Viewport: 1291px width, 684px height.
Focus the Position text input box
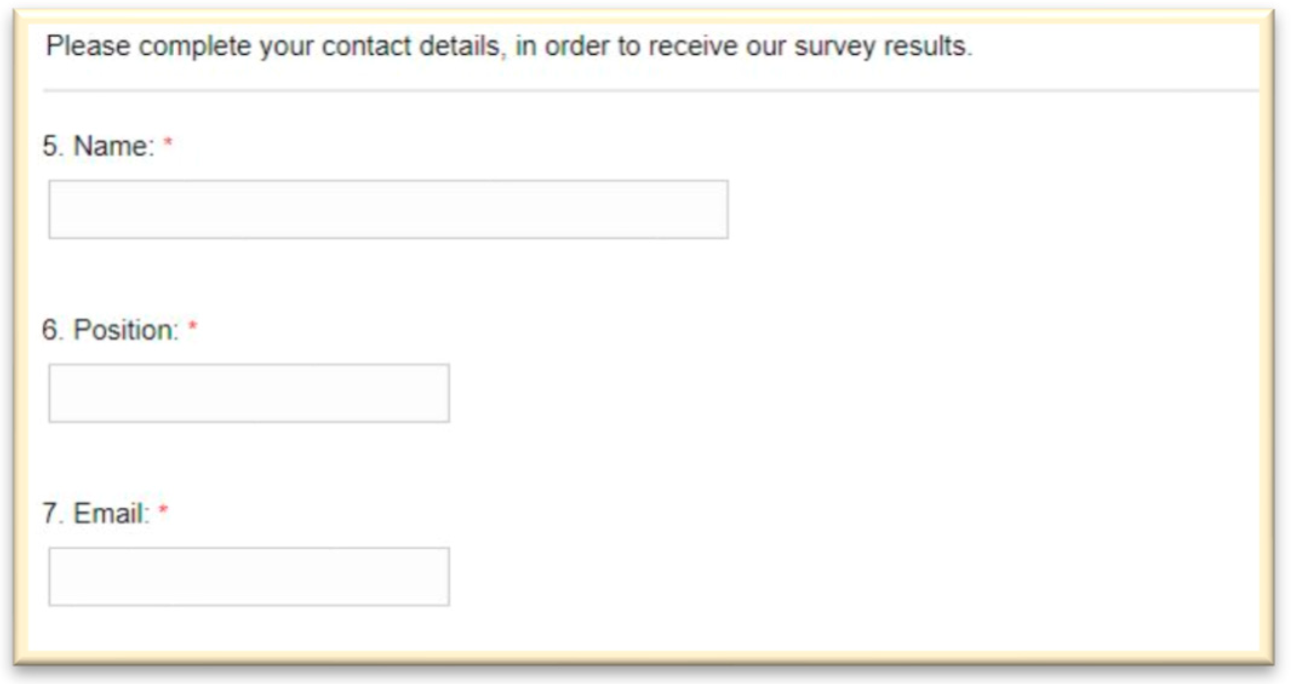[x=249, y=393]
